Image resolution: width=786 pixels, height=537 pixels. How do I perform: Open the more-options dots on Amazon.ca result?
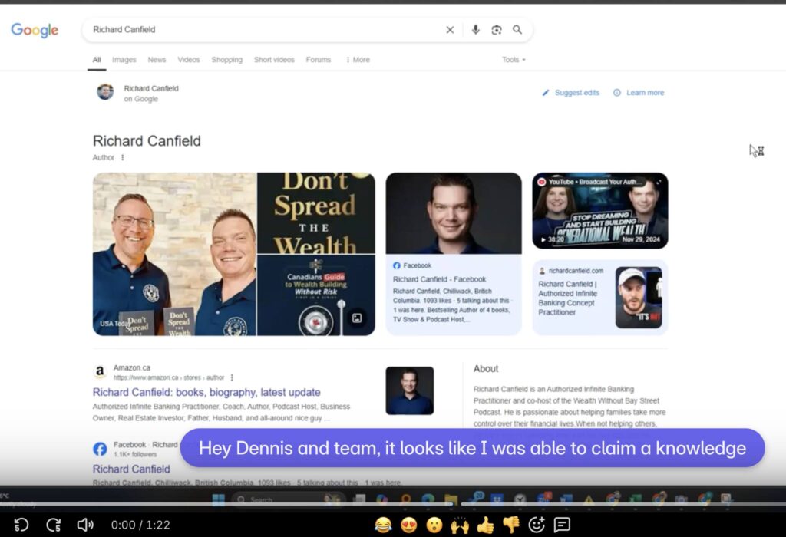click(232, 377)
